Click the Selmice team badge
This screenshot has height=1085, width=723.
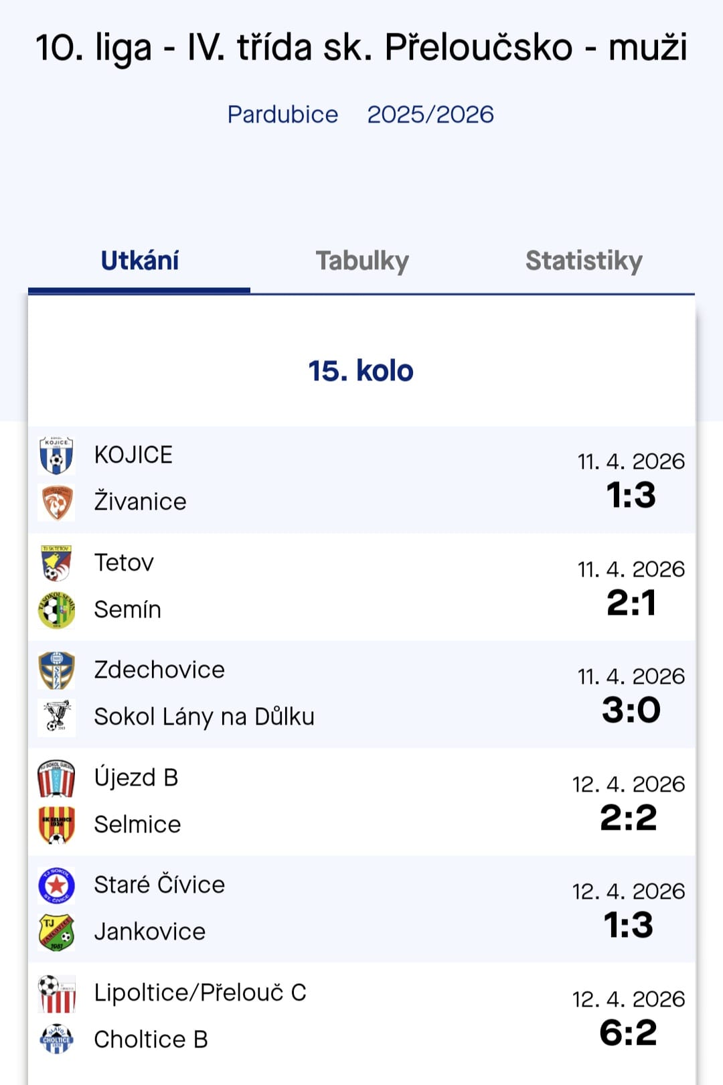coord(56,825)
